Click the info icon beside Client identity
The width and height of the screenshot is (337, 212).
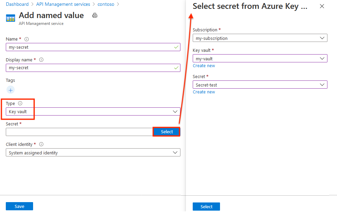(x=41, y=144)
